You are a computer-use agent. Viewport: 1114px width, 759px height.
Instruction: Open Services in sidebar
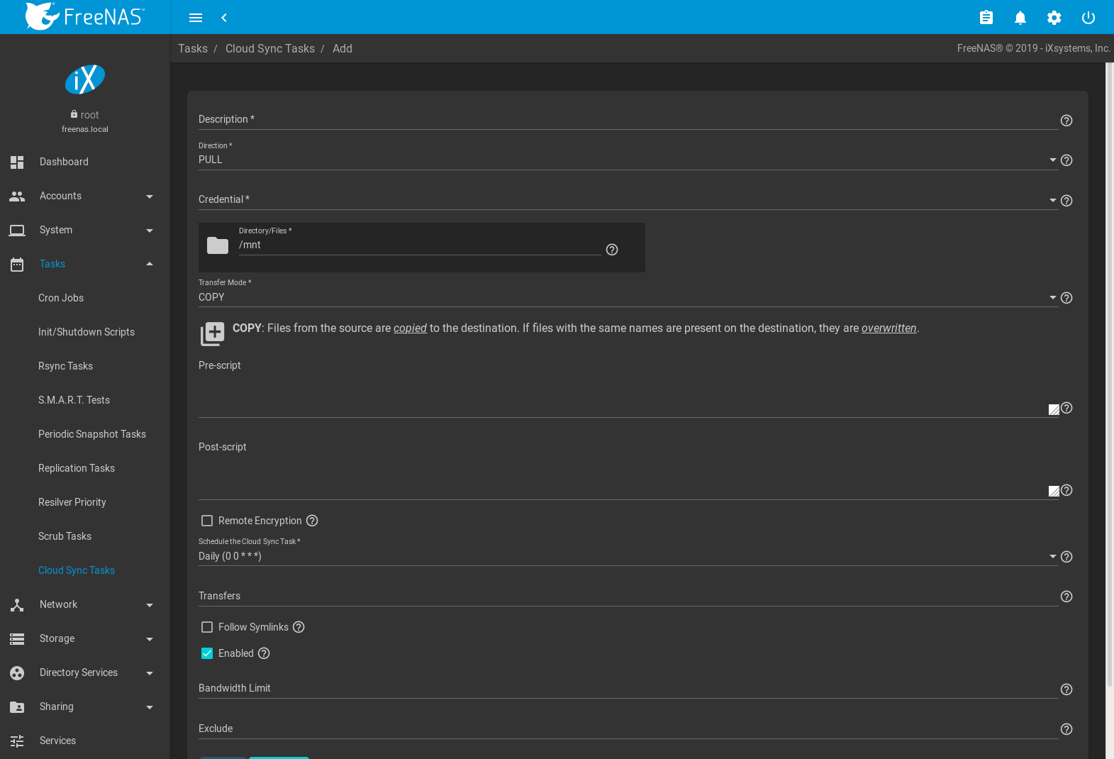tap(85, 741)
